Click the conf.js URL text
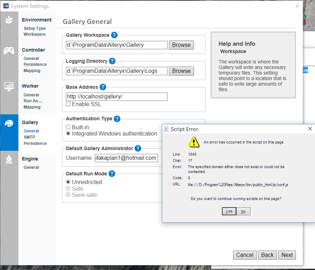The image size is (315, 270). (x=238, y=185)
